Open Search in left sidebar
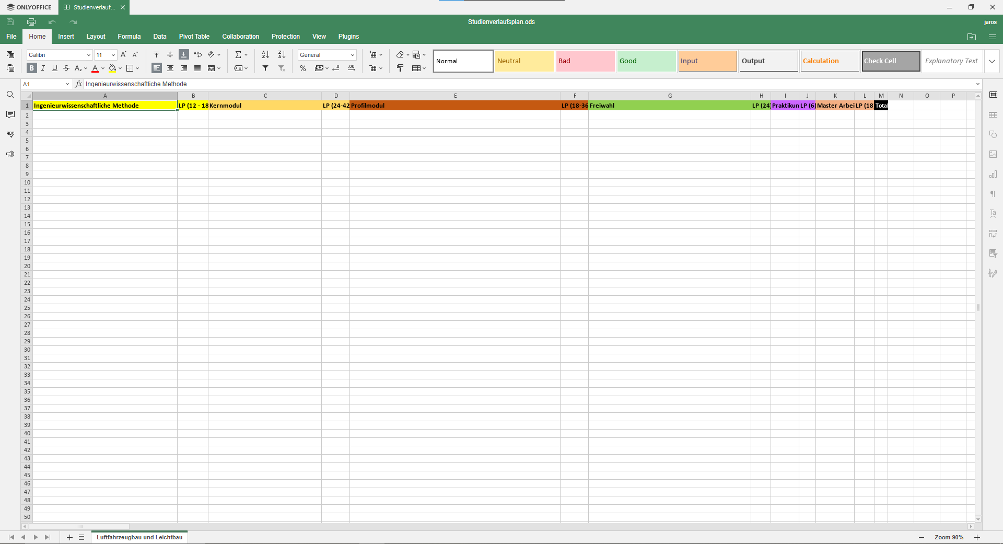Screen dimensions: 1003x544 pos(10,95)
